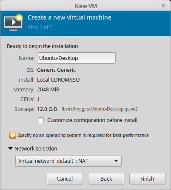Click the Network selection label
This screenshot has height=190, width=171.
click(36, 149)
